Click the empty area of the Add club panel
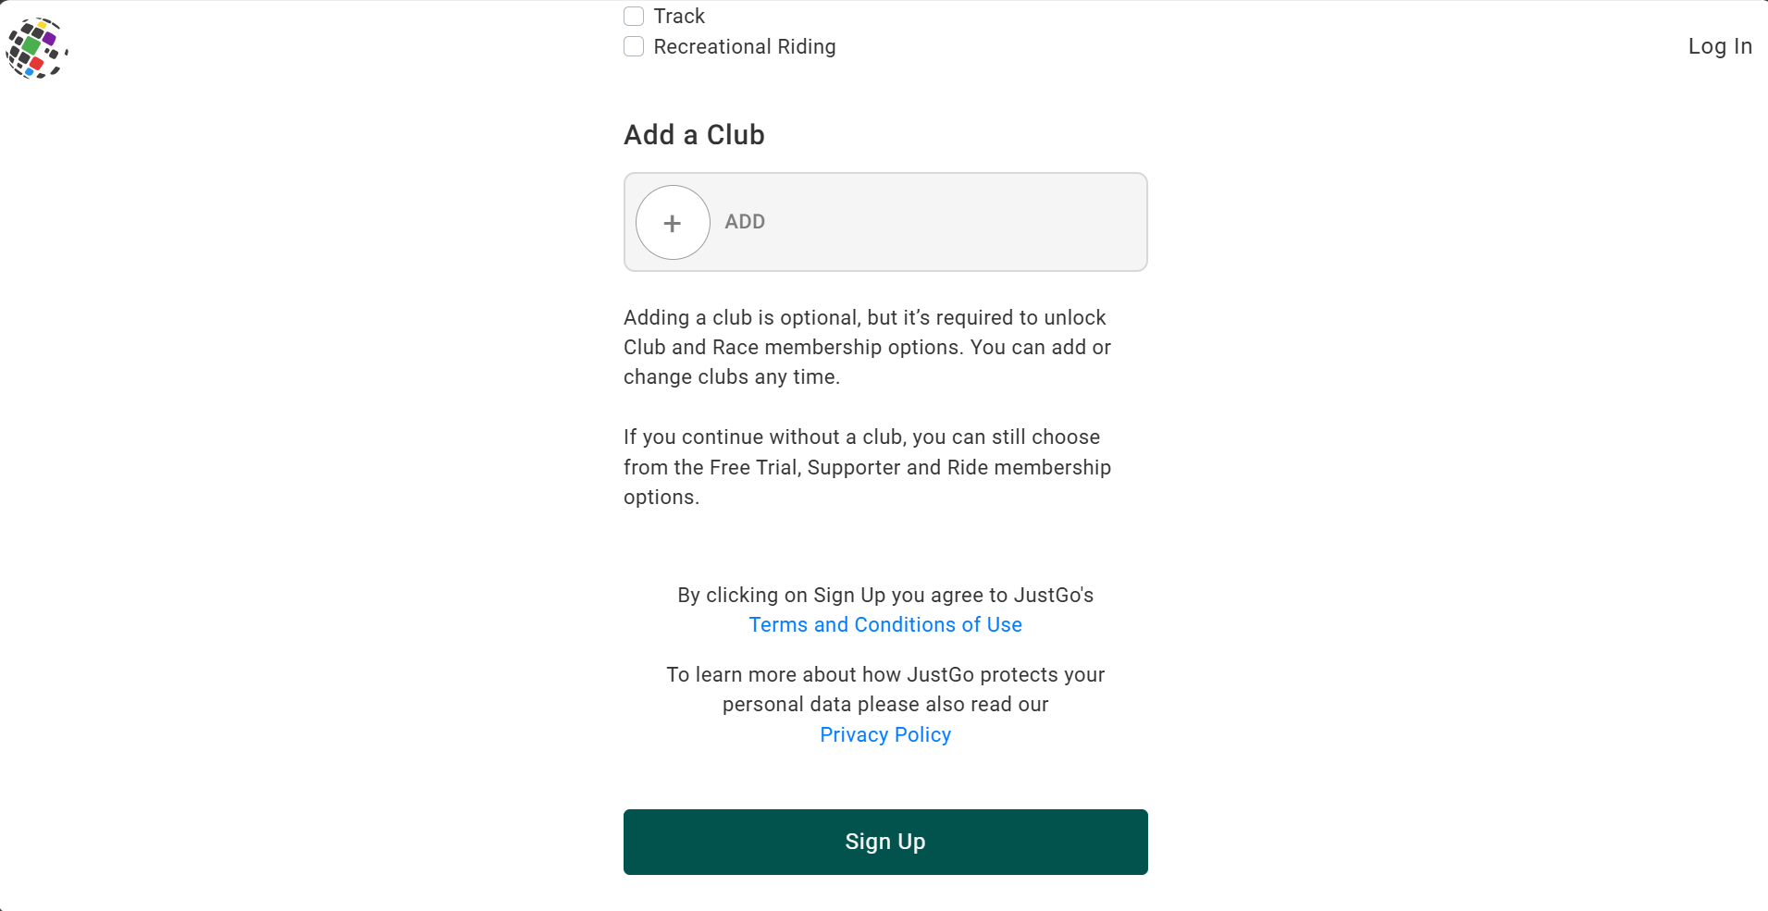 pos(953,222)
